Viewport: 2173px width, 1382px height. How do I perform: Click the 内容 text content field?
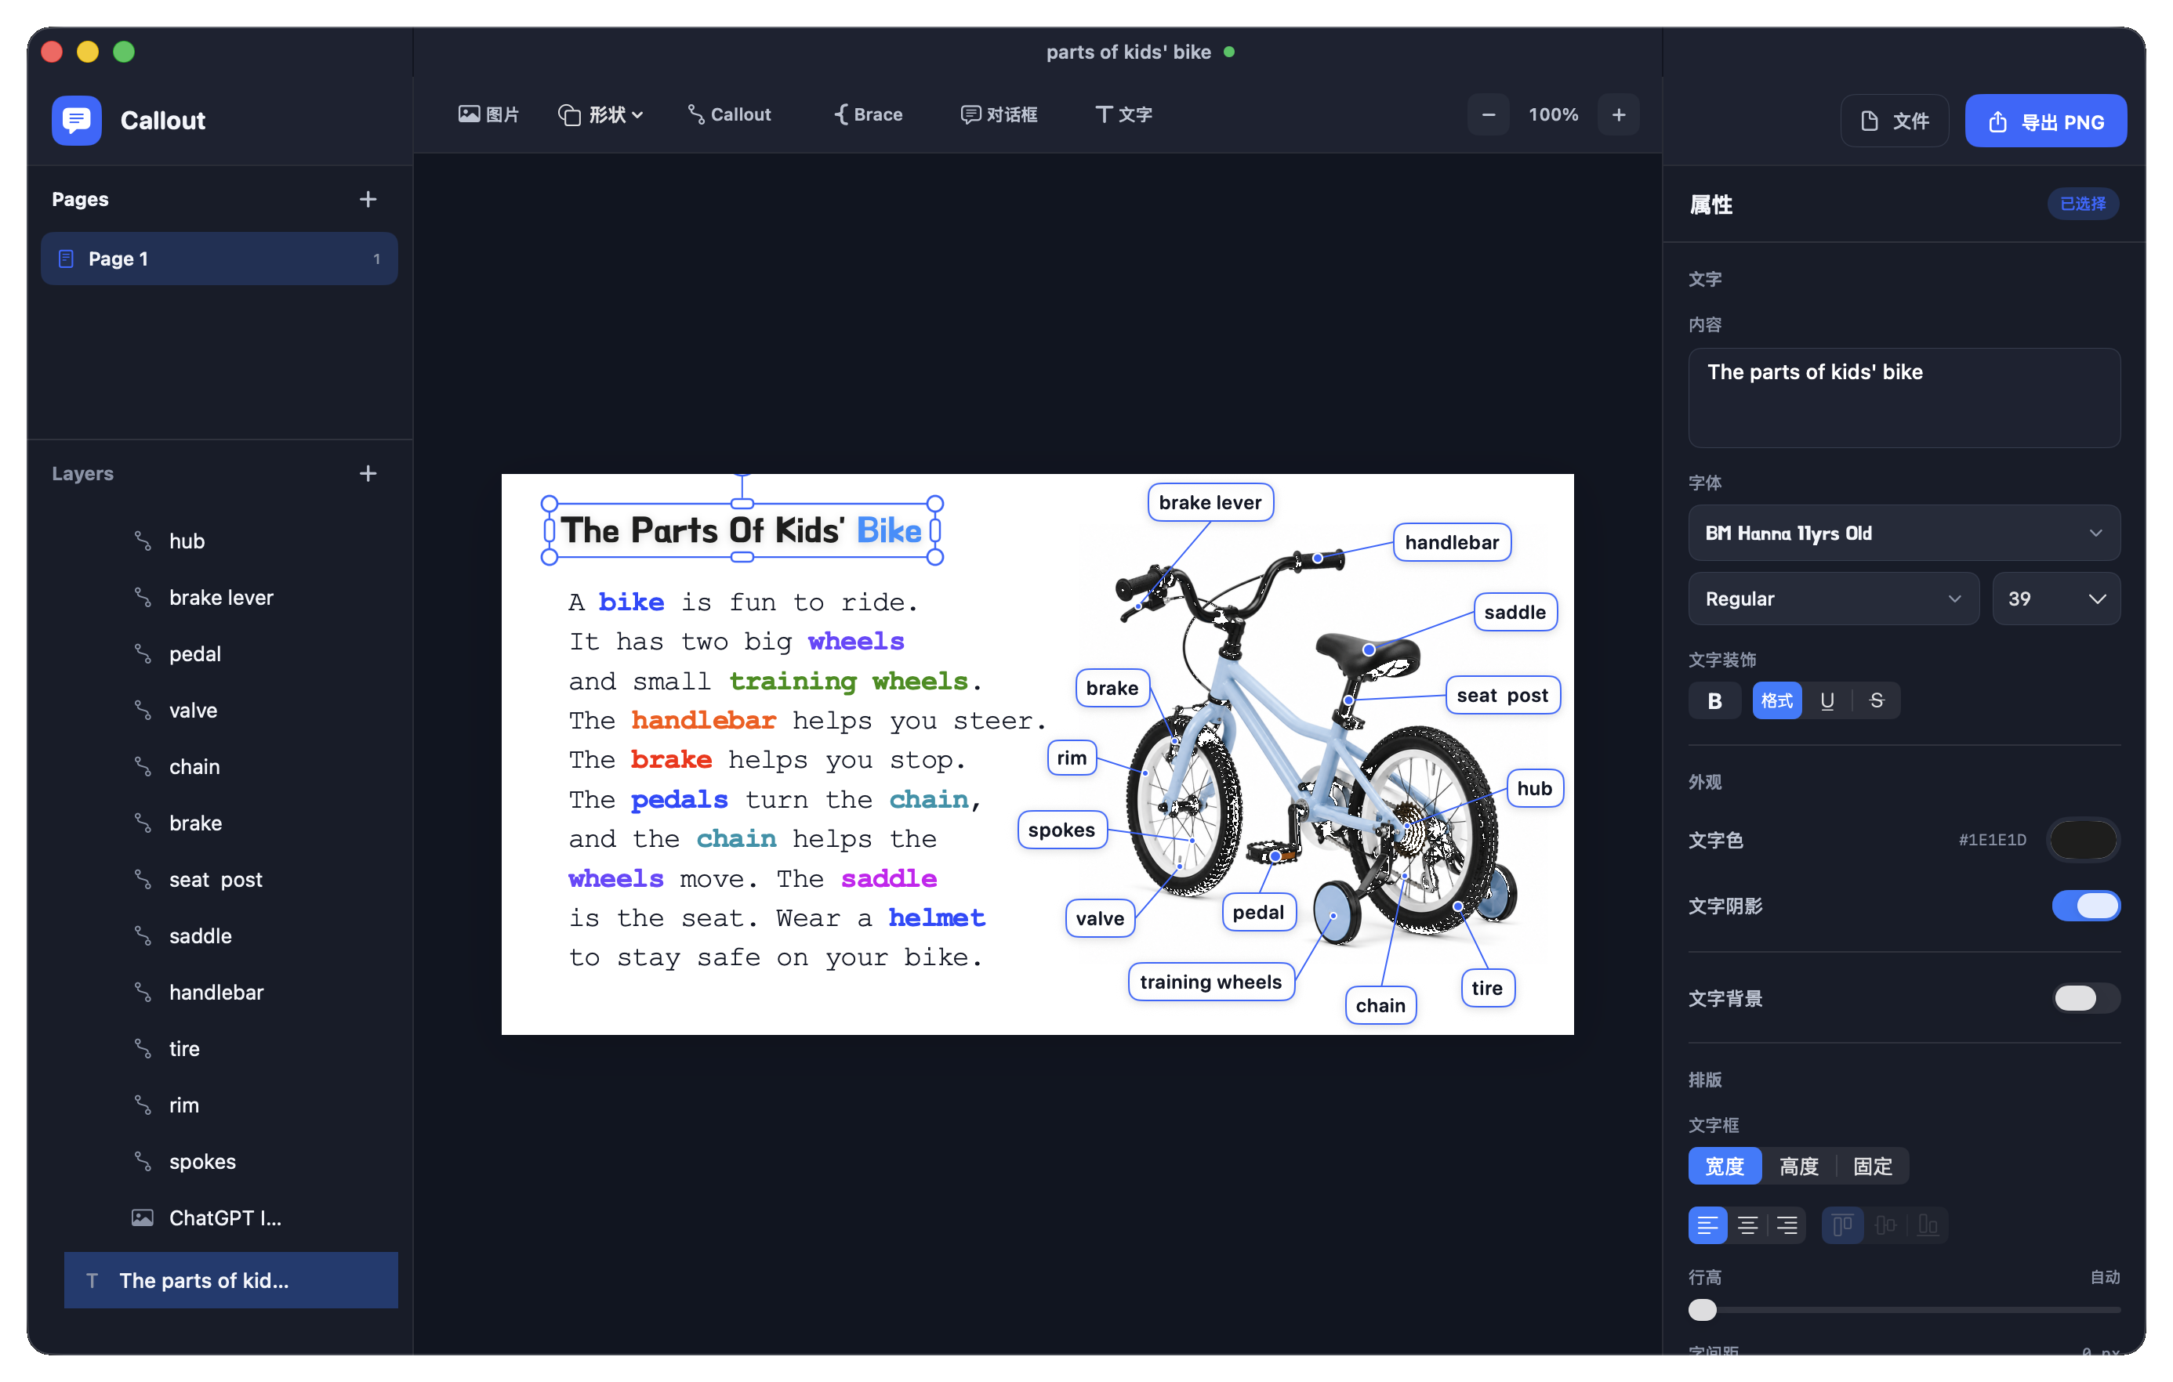(x=1904, y=398)
